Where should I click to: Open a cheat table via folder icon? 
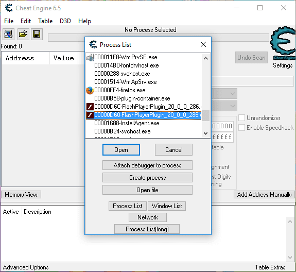tap(23, 34)
